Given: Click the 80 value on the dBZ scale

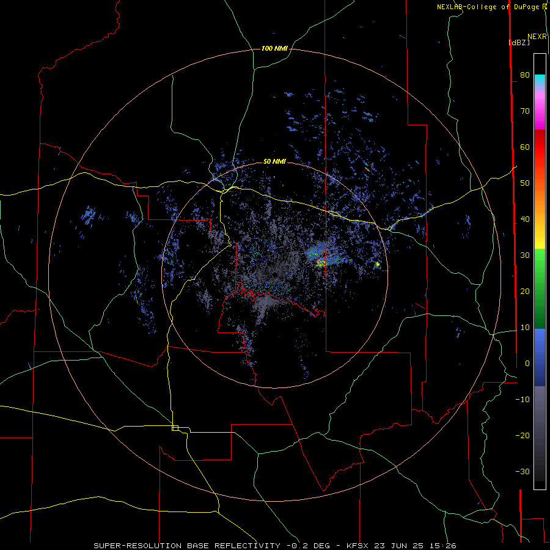Looking at the screenshot, I should pos(525,75).
